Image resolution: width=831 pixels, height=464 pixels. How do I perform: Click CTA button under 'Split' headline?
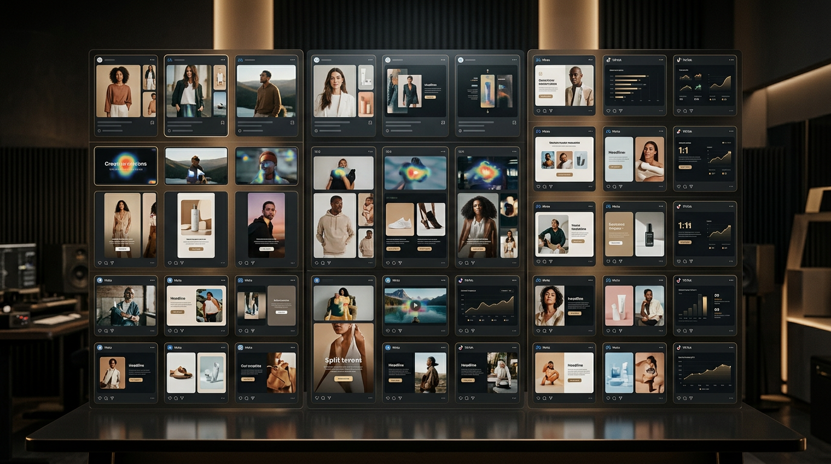[343, 379]
